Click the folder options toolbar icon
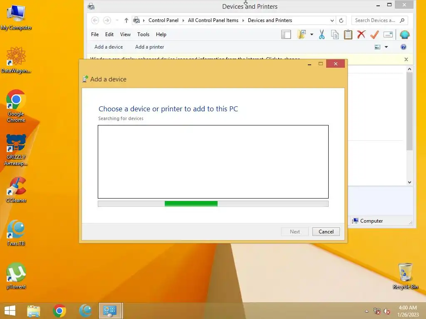Image resolution: width=426 pixels, height=319 pixels. (302, 34)
